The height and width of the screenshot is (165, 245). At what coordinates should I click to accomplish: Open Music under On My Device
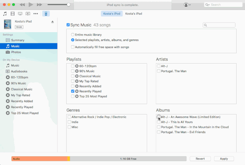[x=29, y=65]
